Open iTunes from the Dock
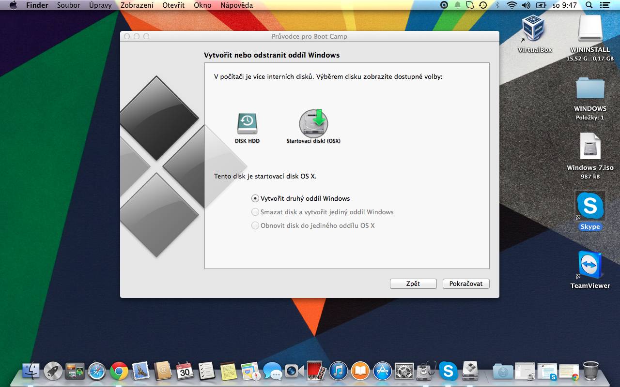The width and height of the screenshot is (620, 387). (x=339, y=371)
